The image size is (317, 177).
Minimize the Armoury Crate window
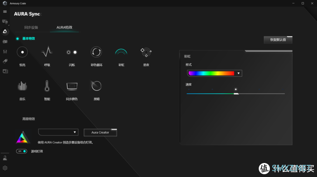[293, 3]
